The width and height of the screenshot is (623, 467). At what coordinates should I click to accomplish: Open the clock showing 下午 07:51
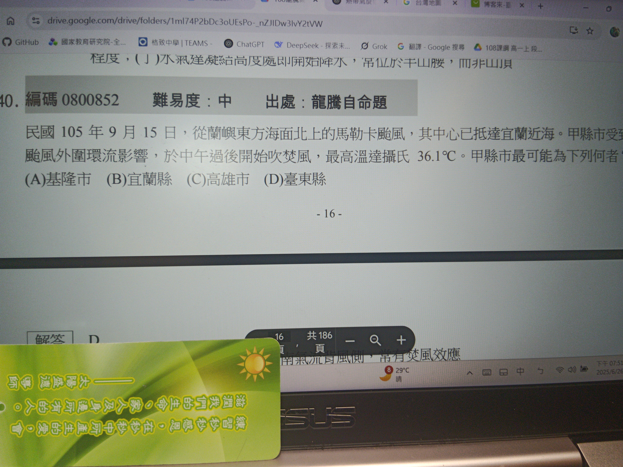(x=609, y=367)
